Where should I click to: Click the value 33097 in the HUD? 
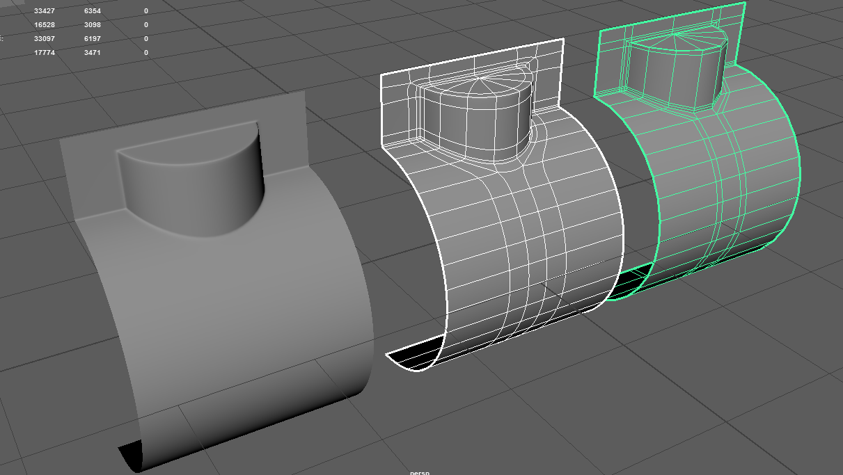coord(45,39)
